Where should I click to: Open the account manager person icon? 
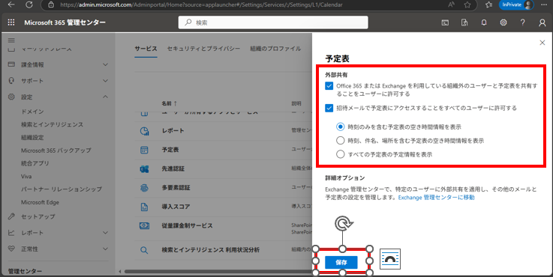[x=542, y=22]
